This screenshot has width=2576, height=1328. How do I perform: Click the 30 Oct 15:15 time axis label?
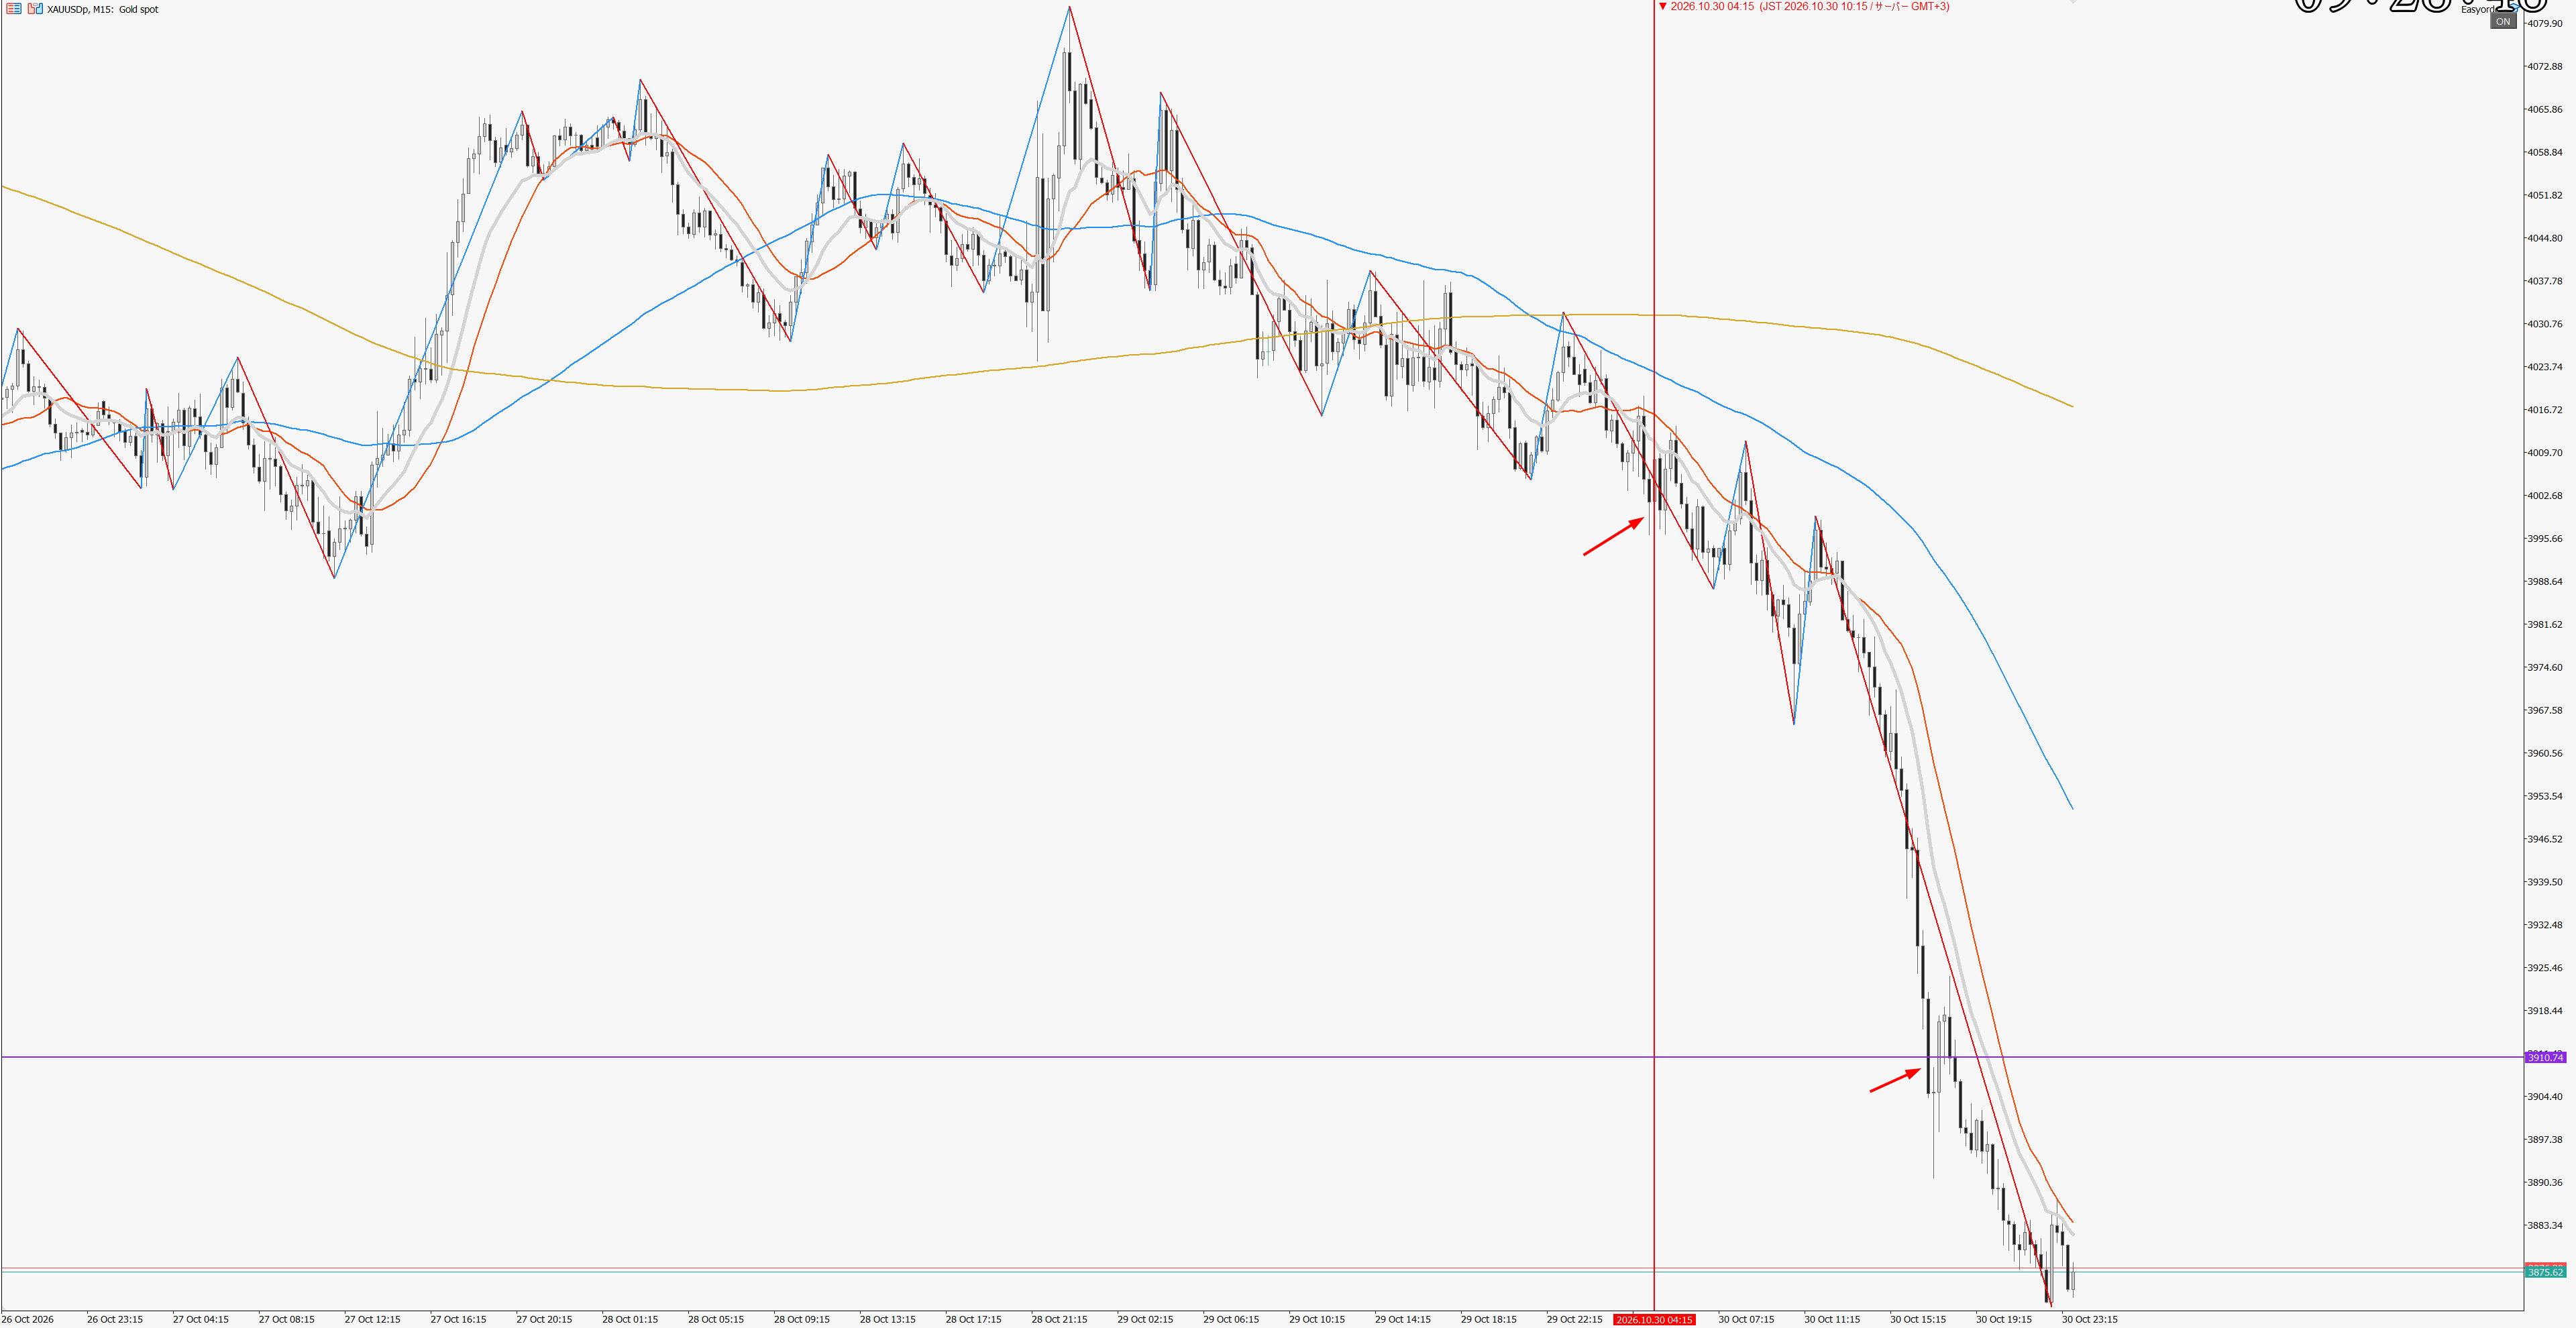(1917, 1320)
